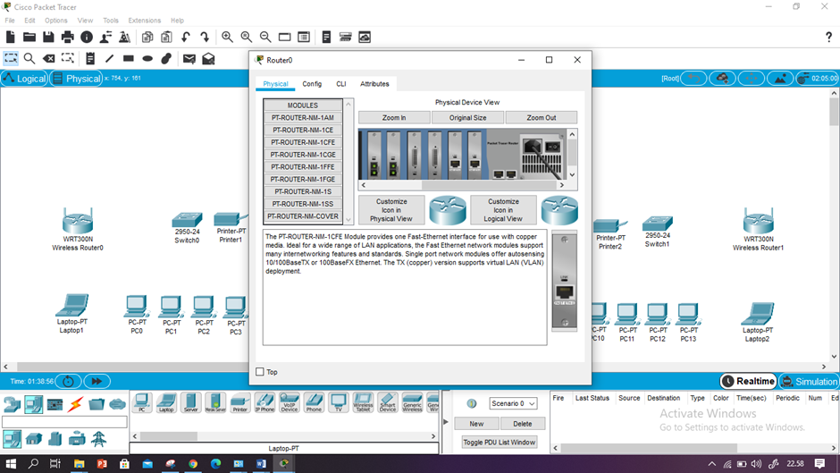Click the New file toolbar icon
Viewport: 840px width, 473px height.
tap(10, 37)
